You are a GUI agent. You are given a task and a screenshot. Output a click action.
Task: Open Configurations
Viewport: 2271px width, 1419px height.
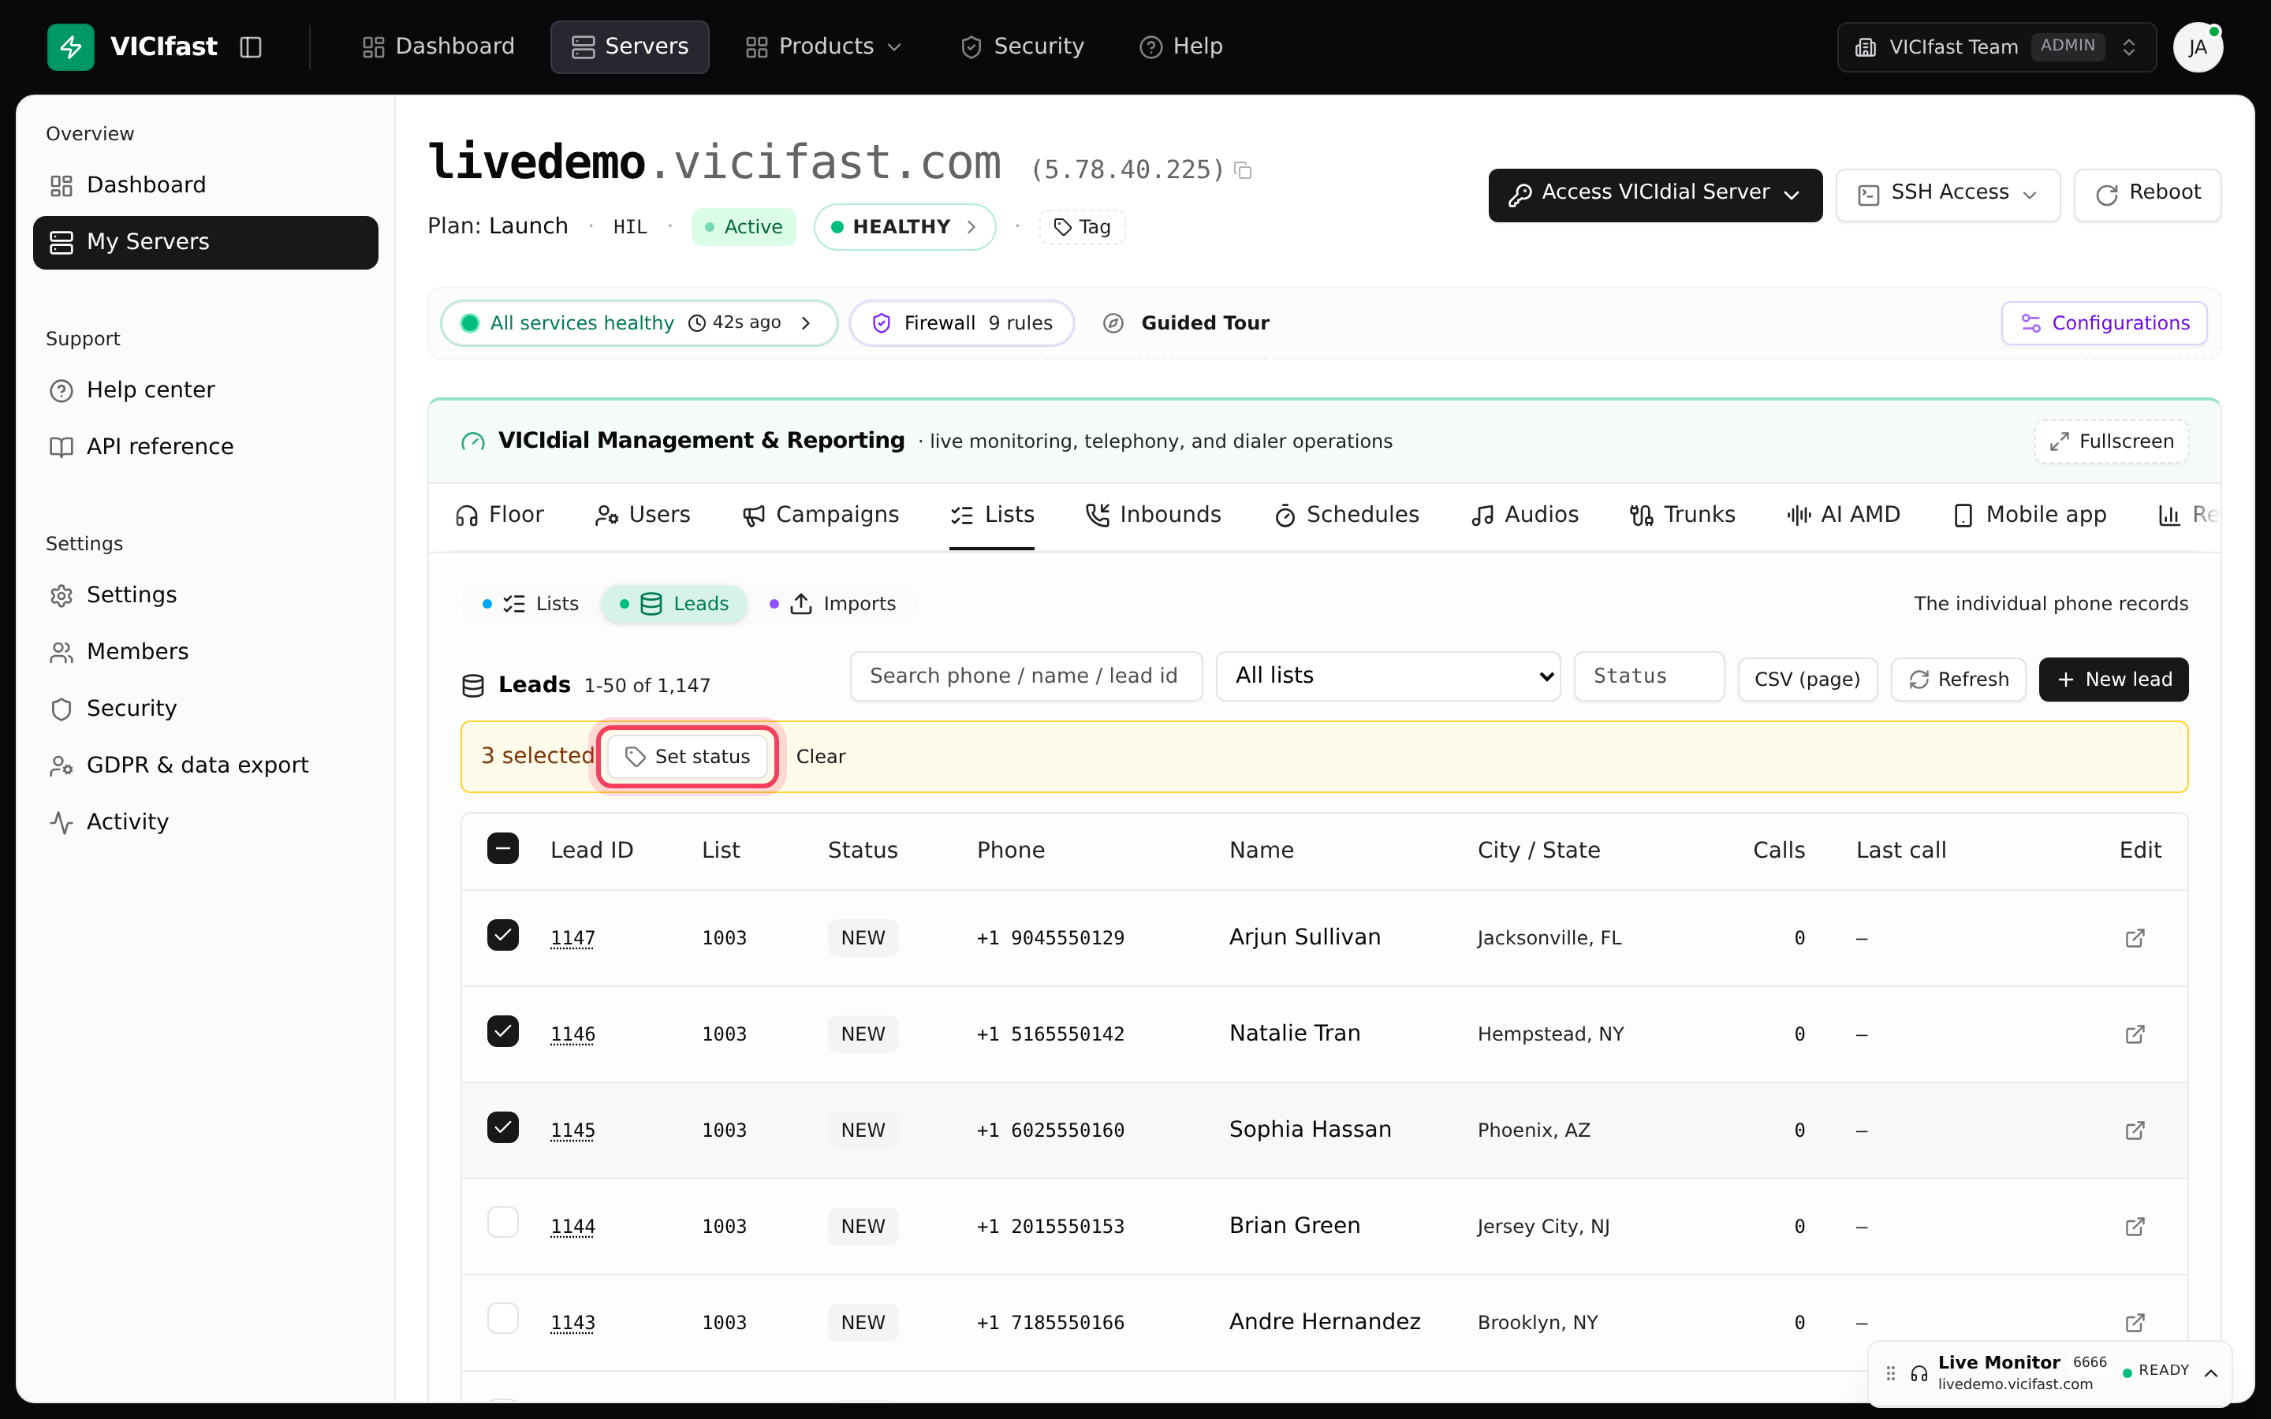pyautogui.click(x=2104, y=323)
